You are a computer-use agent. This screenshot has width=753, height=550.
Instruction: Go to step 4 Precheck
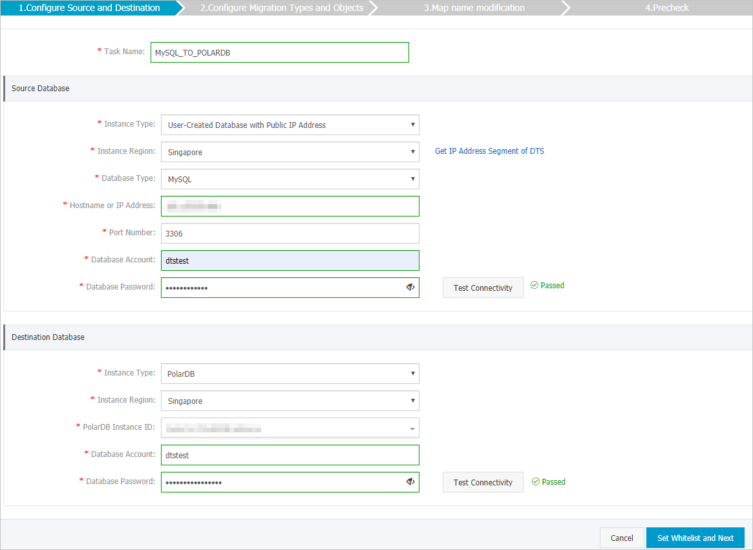coord(666,8)
